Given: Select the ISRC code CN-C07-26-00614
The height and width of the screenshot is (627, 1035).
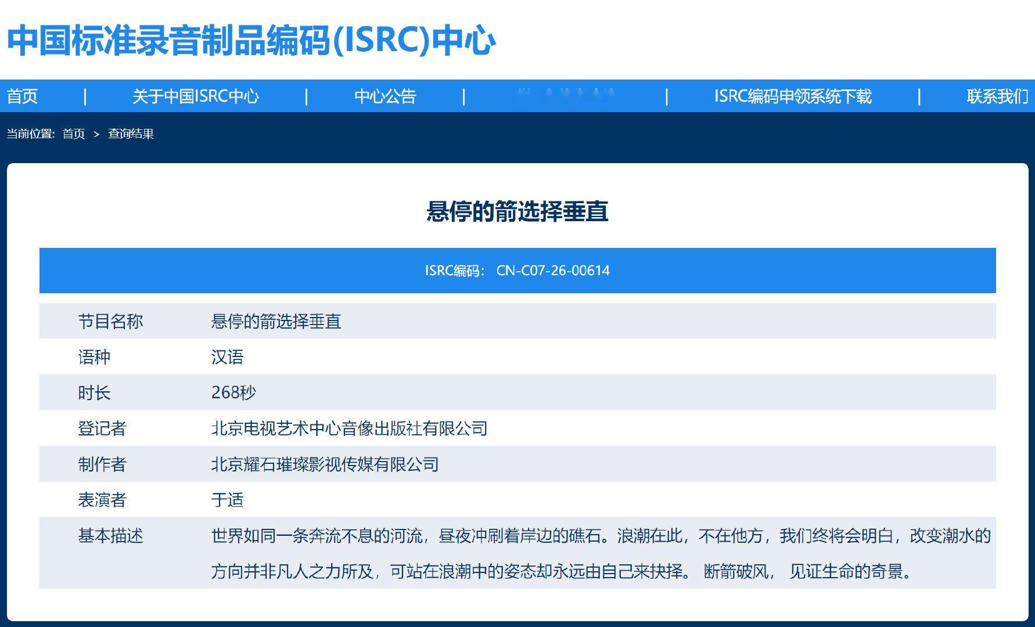Looking at the screenshot, I should [x=553, y=271].
